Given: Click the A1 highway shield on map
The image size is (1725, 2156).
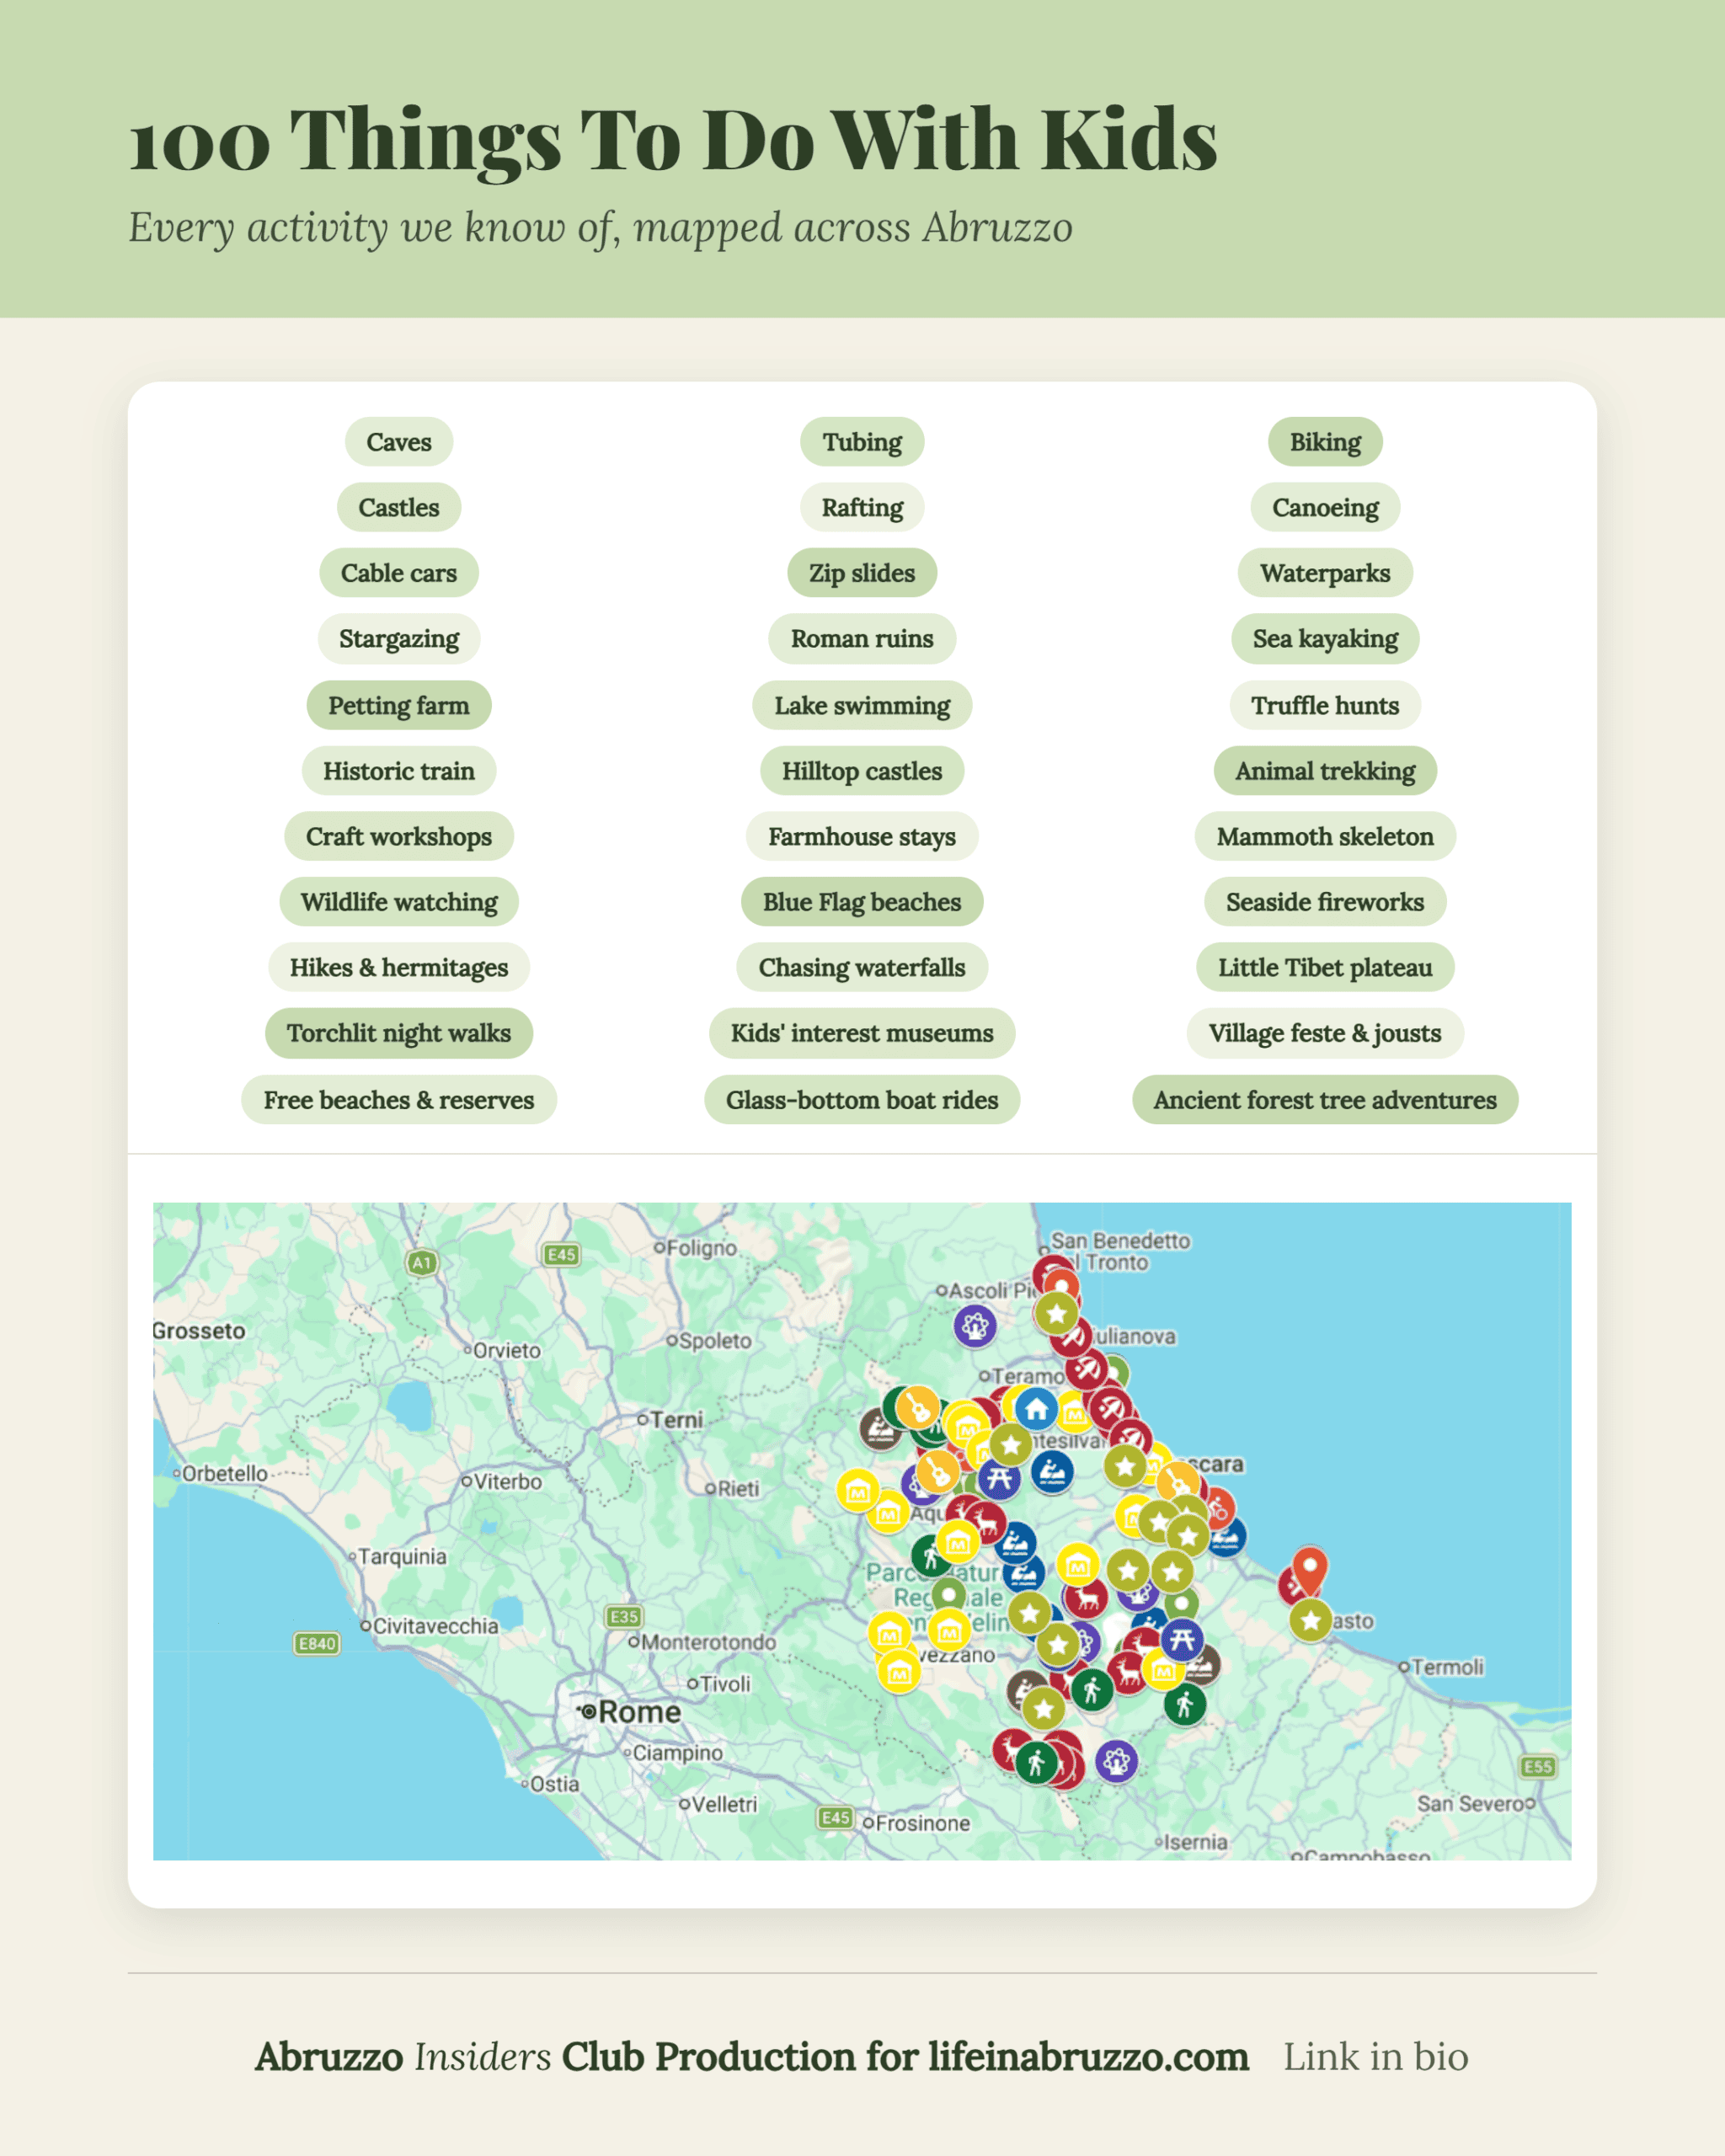Looking at the screenshot, I should point(422,1262).
